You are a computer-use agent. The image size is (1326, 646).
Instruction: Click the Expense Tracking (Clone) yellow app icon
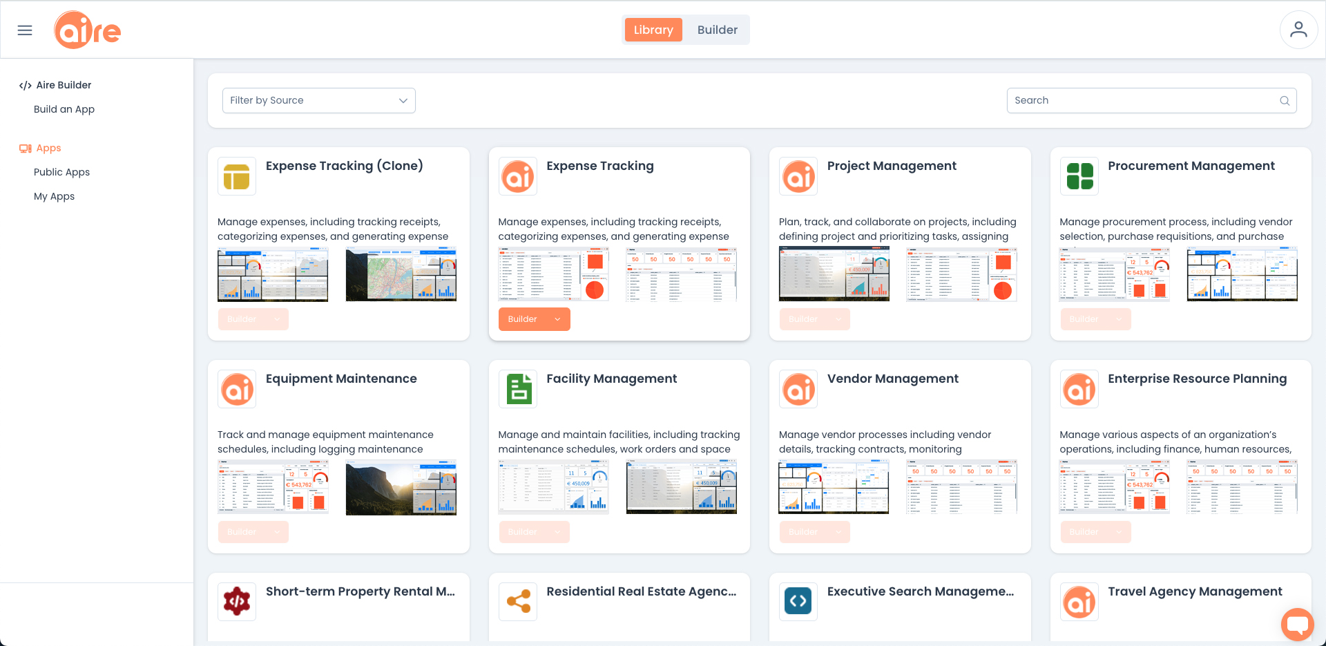tap(236, 176)
